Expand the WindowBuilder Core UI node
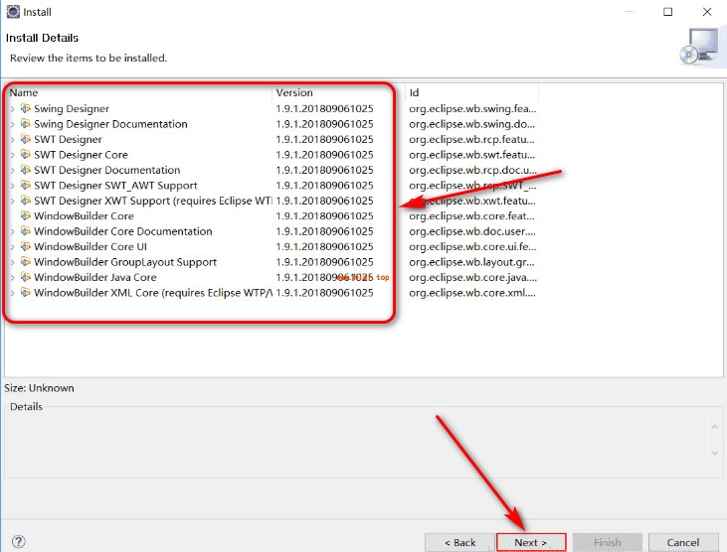 coord(13,246)
